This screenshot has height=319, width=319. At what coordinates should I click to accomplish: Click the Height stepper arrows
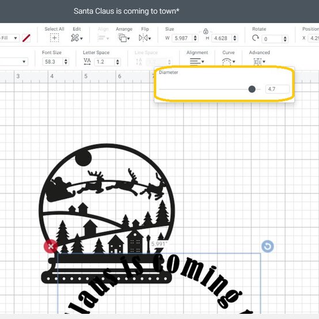pos(235,38)
